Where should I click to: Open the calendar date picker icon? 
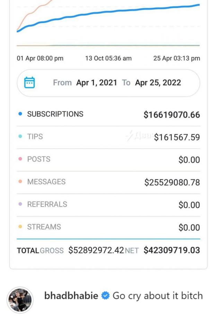pyautogui.click(x=29, y=83)
